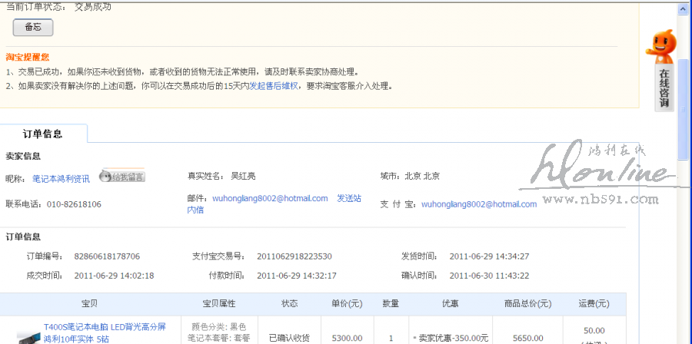The image size is (692, 344).
Task: Click the scrollbar up arrow
Action: click(684, 7)
